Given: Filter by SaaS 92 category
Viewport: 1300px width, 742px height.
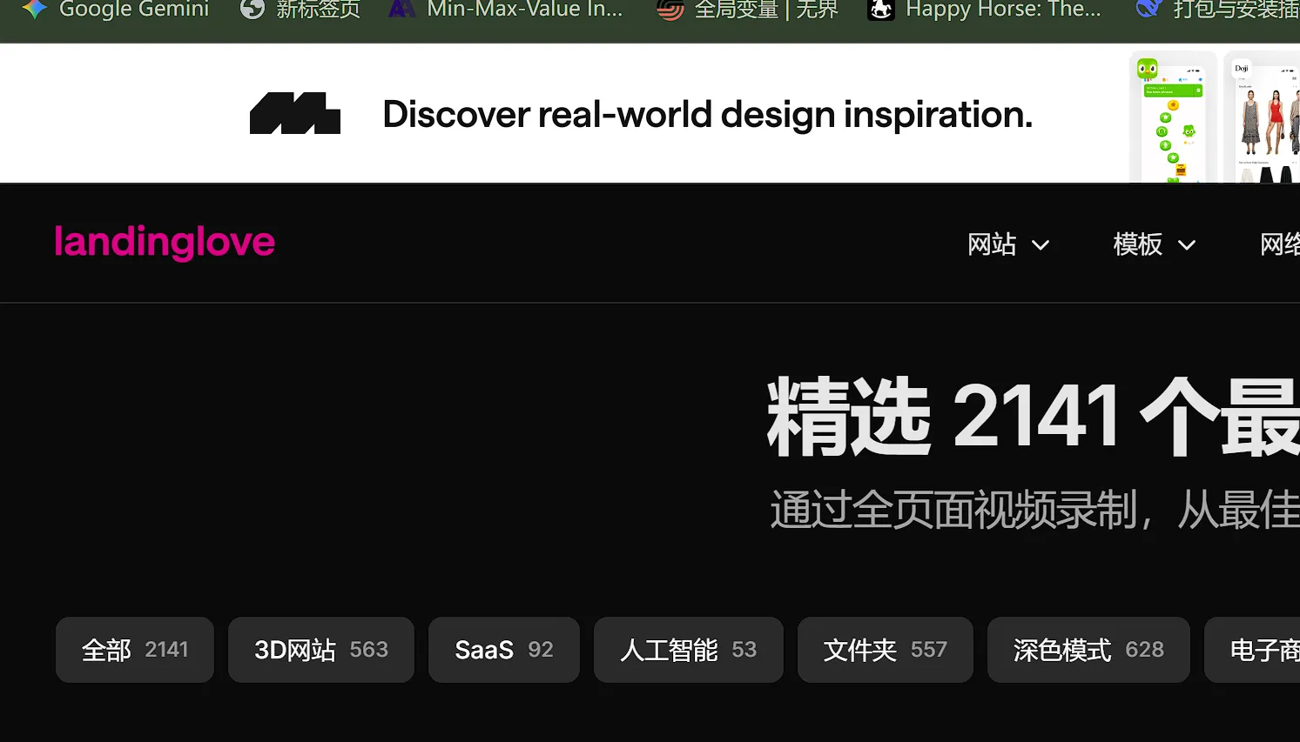Looking at the screenshot, I should tap(504, 650).
